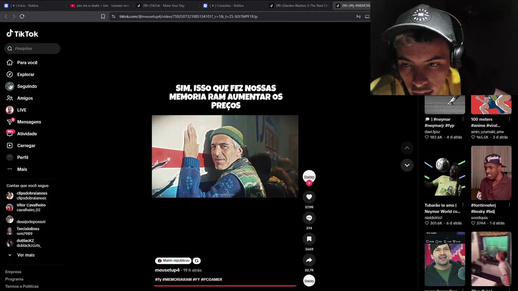Click the site info icon beside the URL
The width and height of the screenshot is (518, 291).
113,17
